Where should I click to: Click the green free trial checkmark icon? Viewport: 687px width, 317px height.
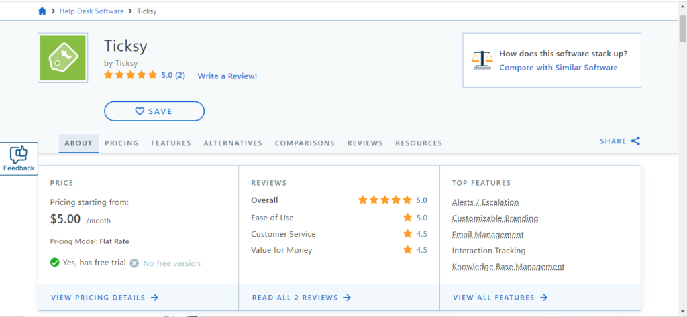[55, 263]
